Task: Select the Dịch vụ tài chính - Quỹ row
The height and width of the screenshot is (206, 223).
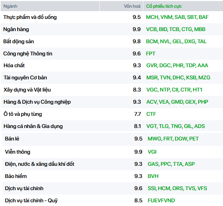Action: [113, 201]
